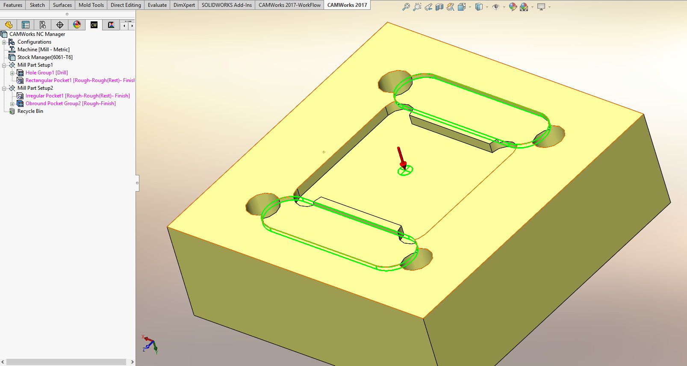Screen dimensions: 687x366
Task: Open the Hide/Show Items dropdown
Action: pos(504,7)
